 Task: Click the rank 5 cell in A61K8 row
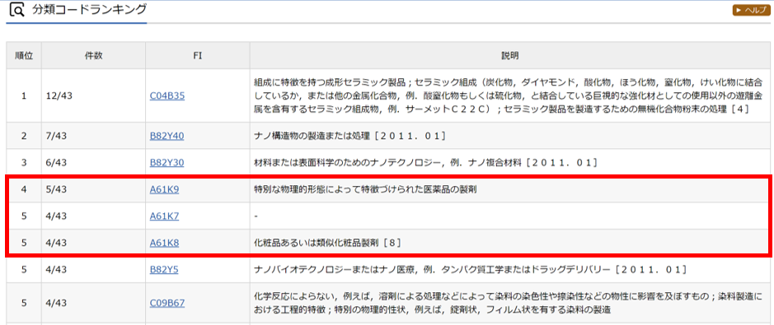point(24,242)
